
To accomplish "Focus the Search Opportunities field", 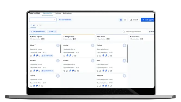I will [x=135, y=32].
